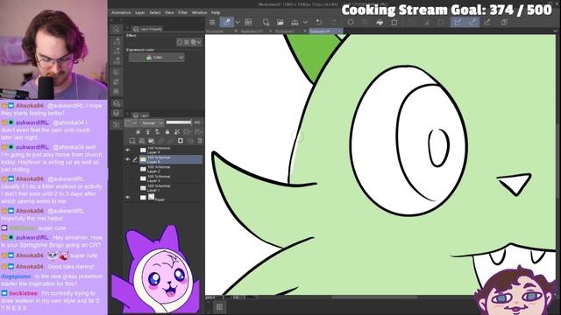Image resolution: width=561 pixels, height=315 pixels.
Task: Click the grid-shaped icon in the command bar
Action: pyautogui.click(x=248, y=22)
